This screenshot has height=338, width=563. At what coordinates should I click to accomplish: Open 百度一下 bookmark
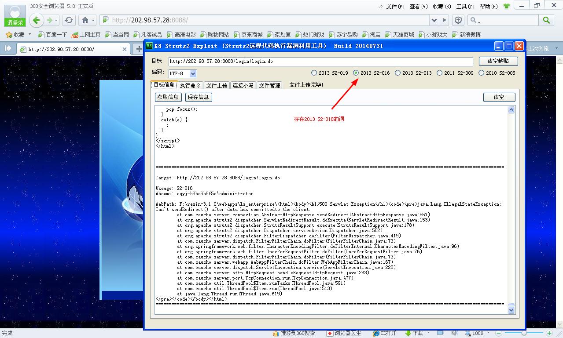coord(52,34)
